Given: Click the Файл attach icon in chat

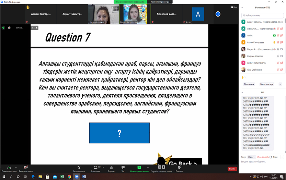Looking at the screenshot, I should 271,157.
